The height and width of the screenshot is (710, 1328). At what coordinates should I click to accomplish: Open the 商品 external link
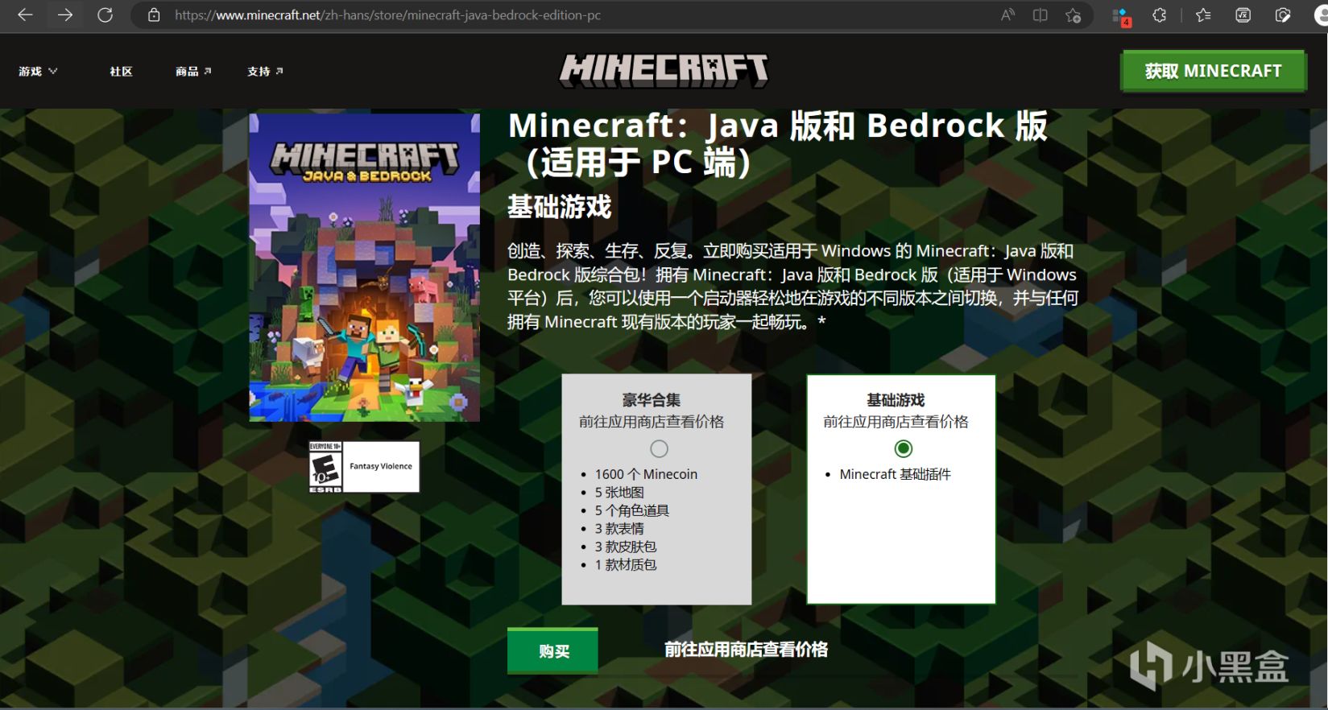click(x=193, y=72)
